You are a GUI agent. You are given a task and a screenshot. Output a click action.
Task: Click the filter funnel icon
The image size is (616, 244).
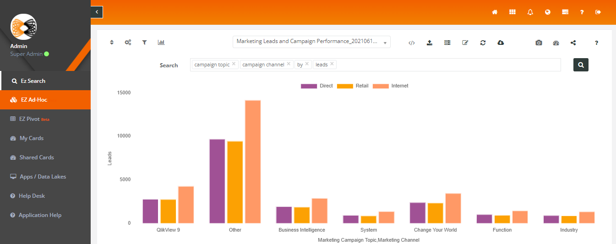click(144, 42)
